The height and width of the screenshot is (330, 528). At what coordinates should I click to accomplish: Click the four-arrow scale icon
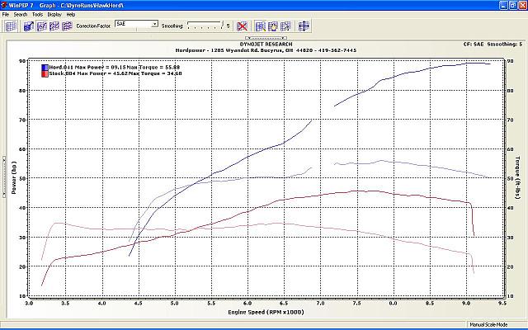(x=304, y=26)
